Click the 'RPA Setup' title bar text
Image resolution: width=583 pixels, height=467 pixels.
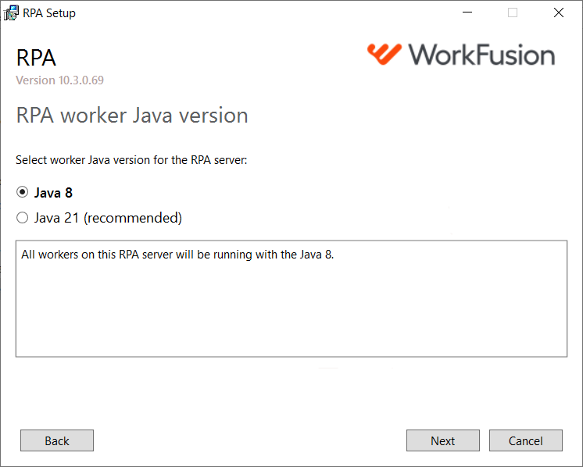49,13
